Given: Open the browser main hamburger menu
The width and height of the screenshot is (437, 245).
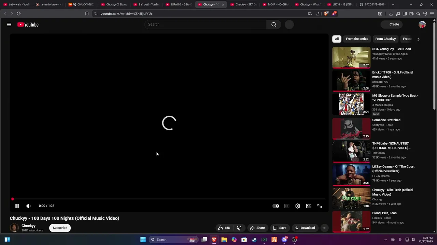Looking at the screenshot, I should tap(432, 14).
